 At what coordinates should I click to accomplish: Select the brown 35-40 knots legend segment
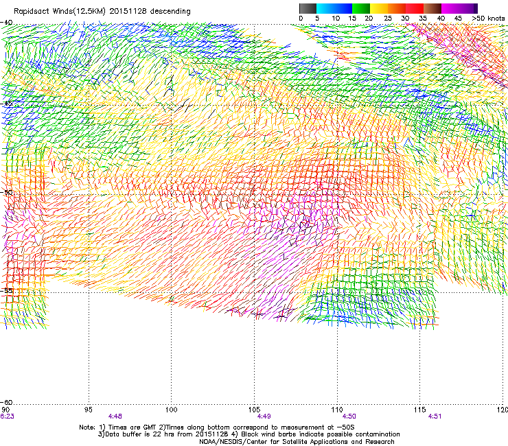click(432, 8)
